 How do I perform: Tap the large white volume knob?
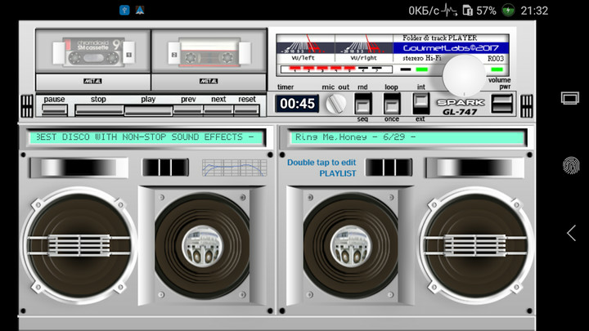pos(465,75)
